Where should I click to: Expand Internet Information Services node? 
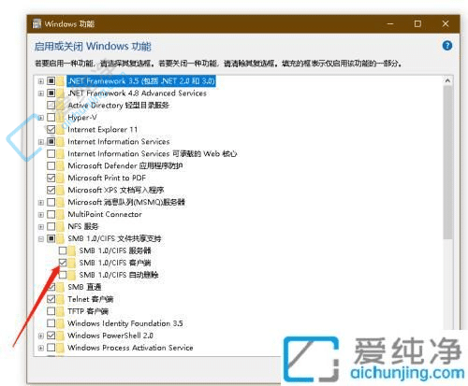click(41, 142)
